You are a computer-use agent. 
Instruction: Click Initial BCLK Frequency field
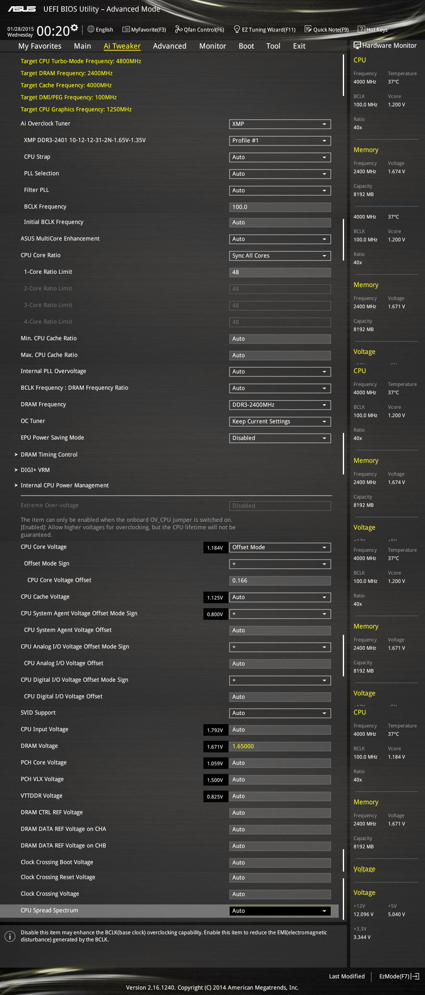point(280,223)
